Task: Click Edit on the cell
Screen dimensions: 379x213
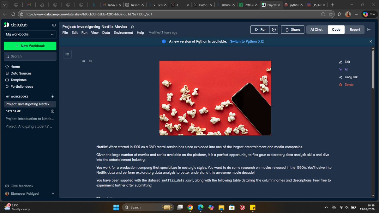Action: [345, 62]
